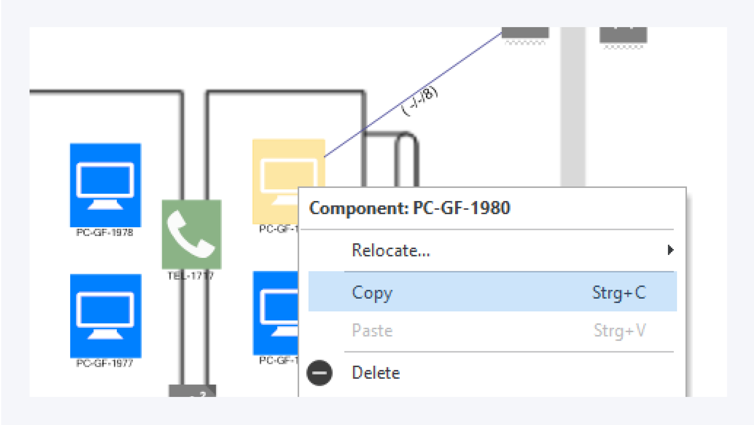The height and width of the screenshot is (425, 754).
Task: Select the PC-GF-1978 computer icon
Action: pos(105,185)
